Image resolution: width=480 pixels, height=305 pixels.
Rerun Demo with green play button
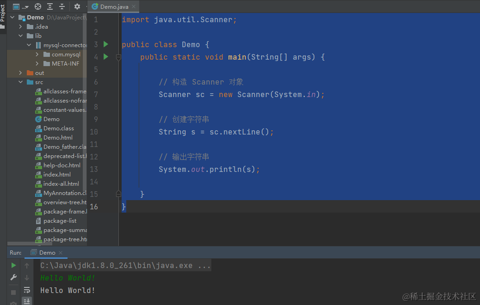(x=13, y=265)
